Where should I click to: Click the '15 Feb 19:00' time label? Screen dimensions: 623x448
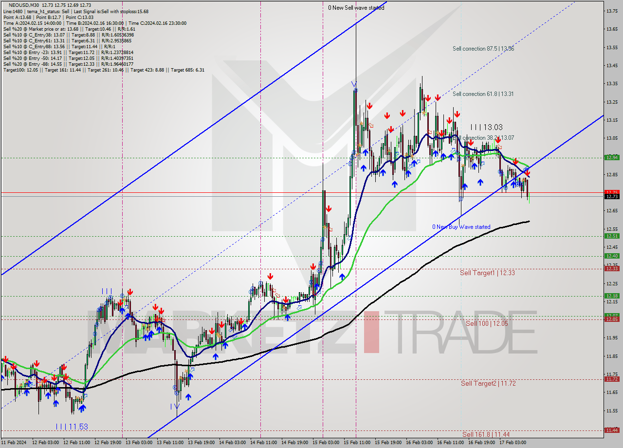[389, 443]
